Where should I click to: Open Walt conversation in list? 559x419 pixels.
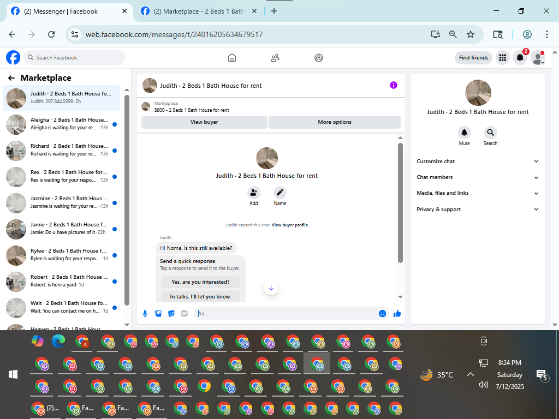61,308
